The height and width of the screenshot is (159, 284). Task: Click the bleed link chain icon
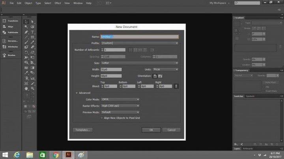click(176, 86)
